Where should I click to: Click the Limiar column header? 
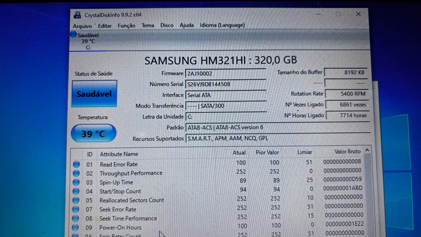[305, 152]
